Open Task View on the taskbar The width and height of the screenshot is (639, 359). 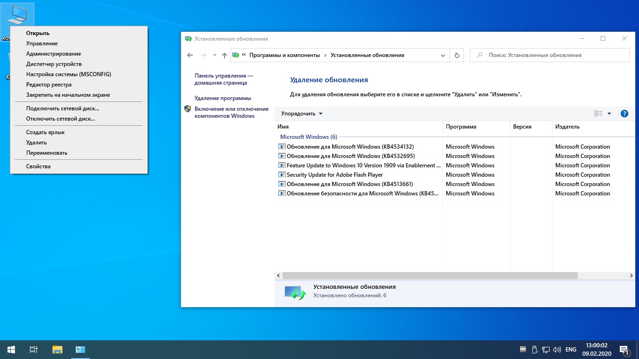point(34,349)
